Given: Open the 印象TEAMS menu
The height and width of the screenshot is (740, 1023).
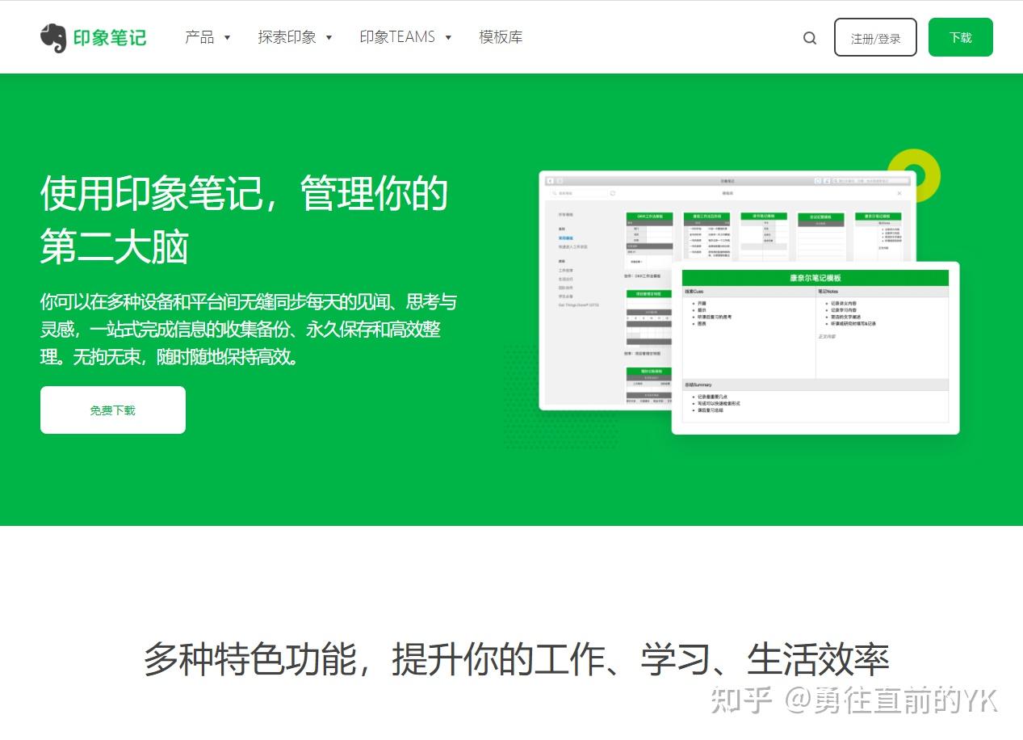Looking at the screenshot, I should pyautogui.click(x=405, y=37).
